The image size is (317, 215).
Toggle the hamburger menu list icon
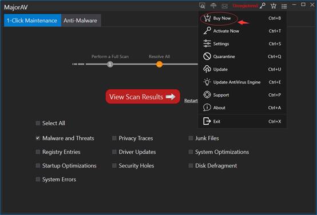pos(284,6)
